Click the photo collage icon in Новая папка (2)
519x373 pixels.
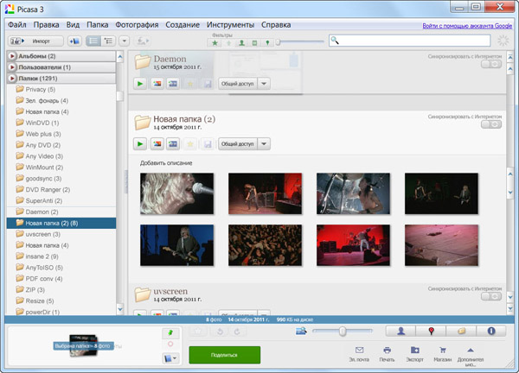click(157, 143)
